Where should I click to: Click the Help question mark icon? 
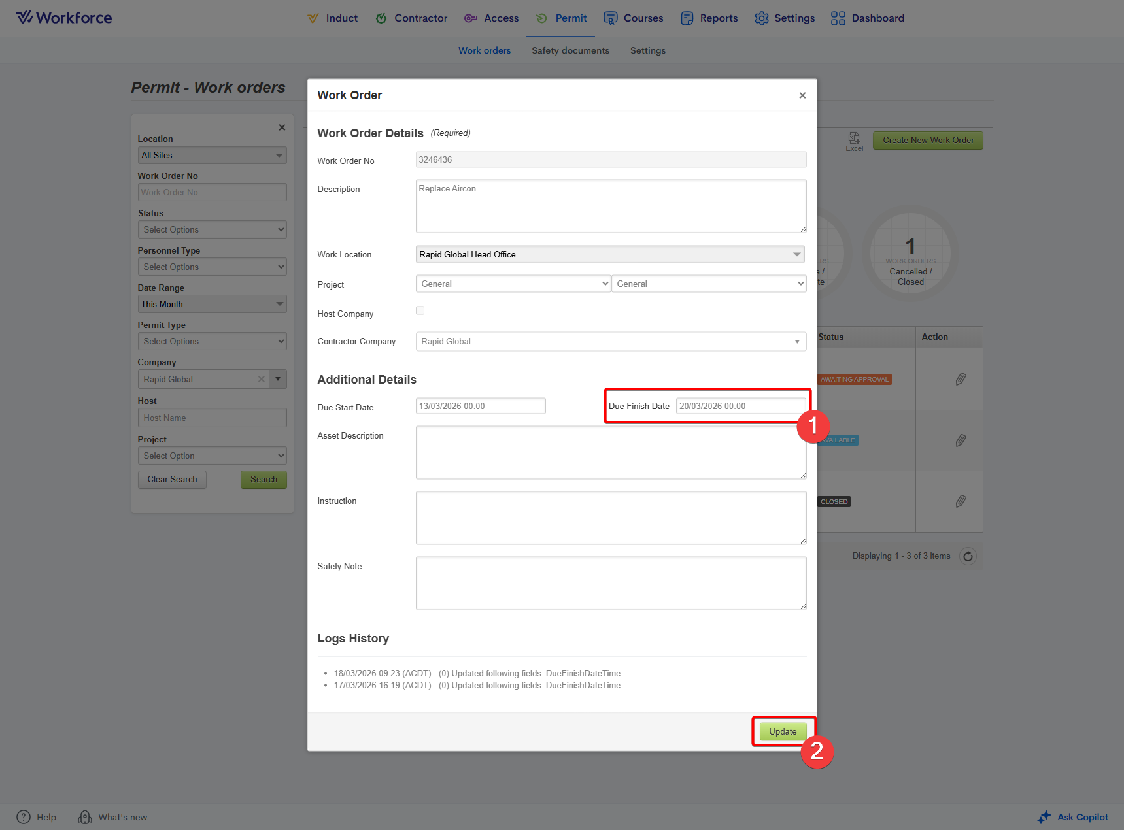(x=24, y=817)
